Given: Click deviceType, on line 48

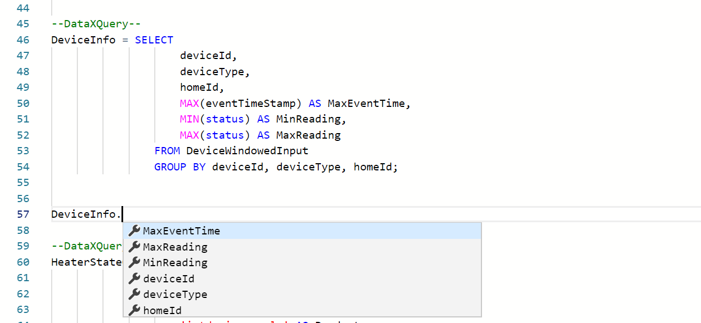Looking at the screenshot, I should (215, 72).
